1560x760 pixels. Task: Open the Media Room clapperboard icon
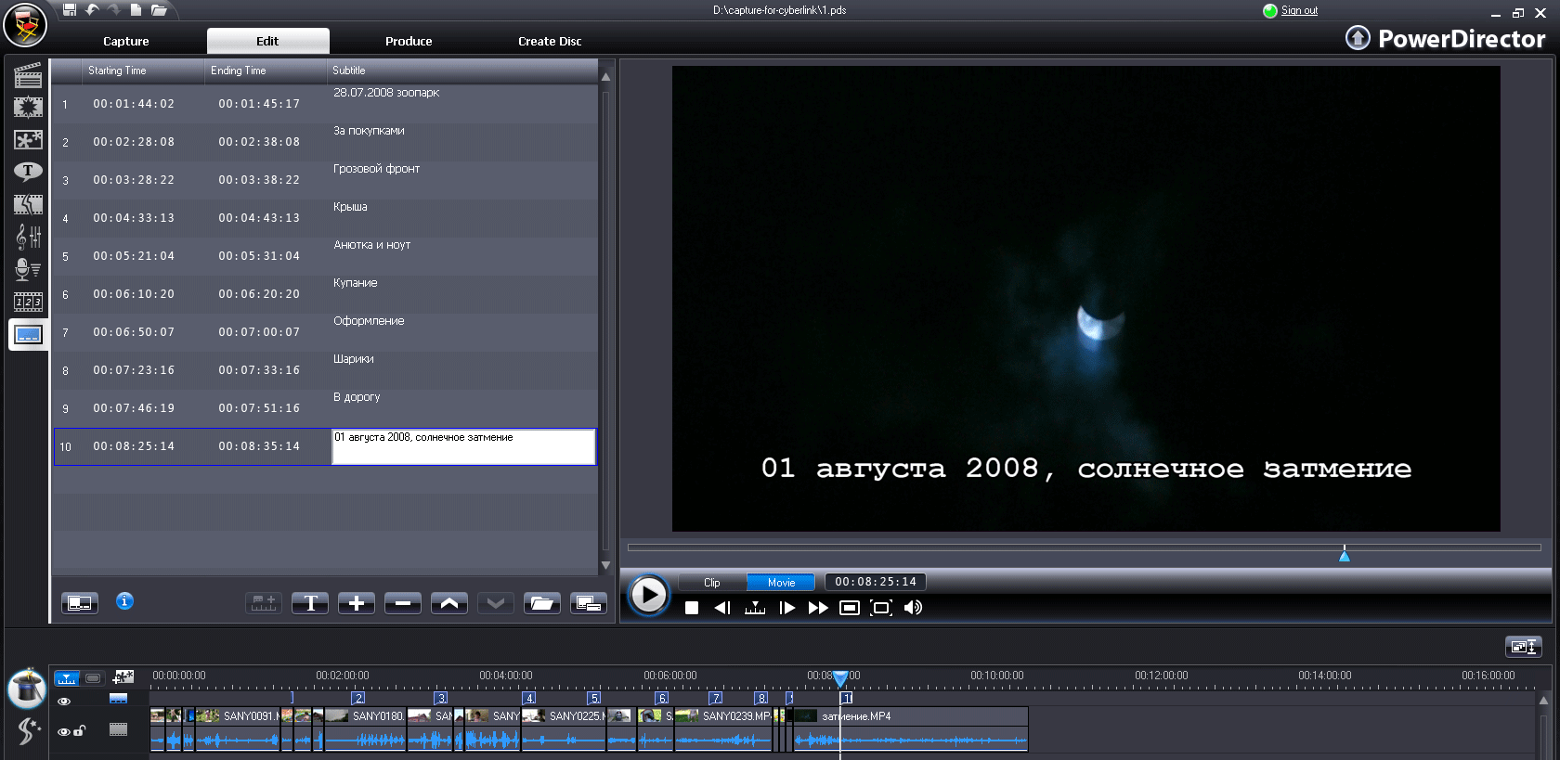pos(28,75)
